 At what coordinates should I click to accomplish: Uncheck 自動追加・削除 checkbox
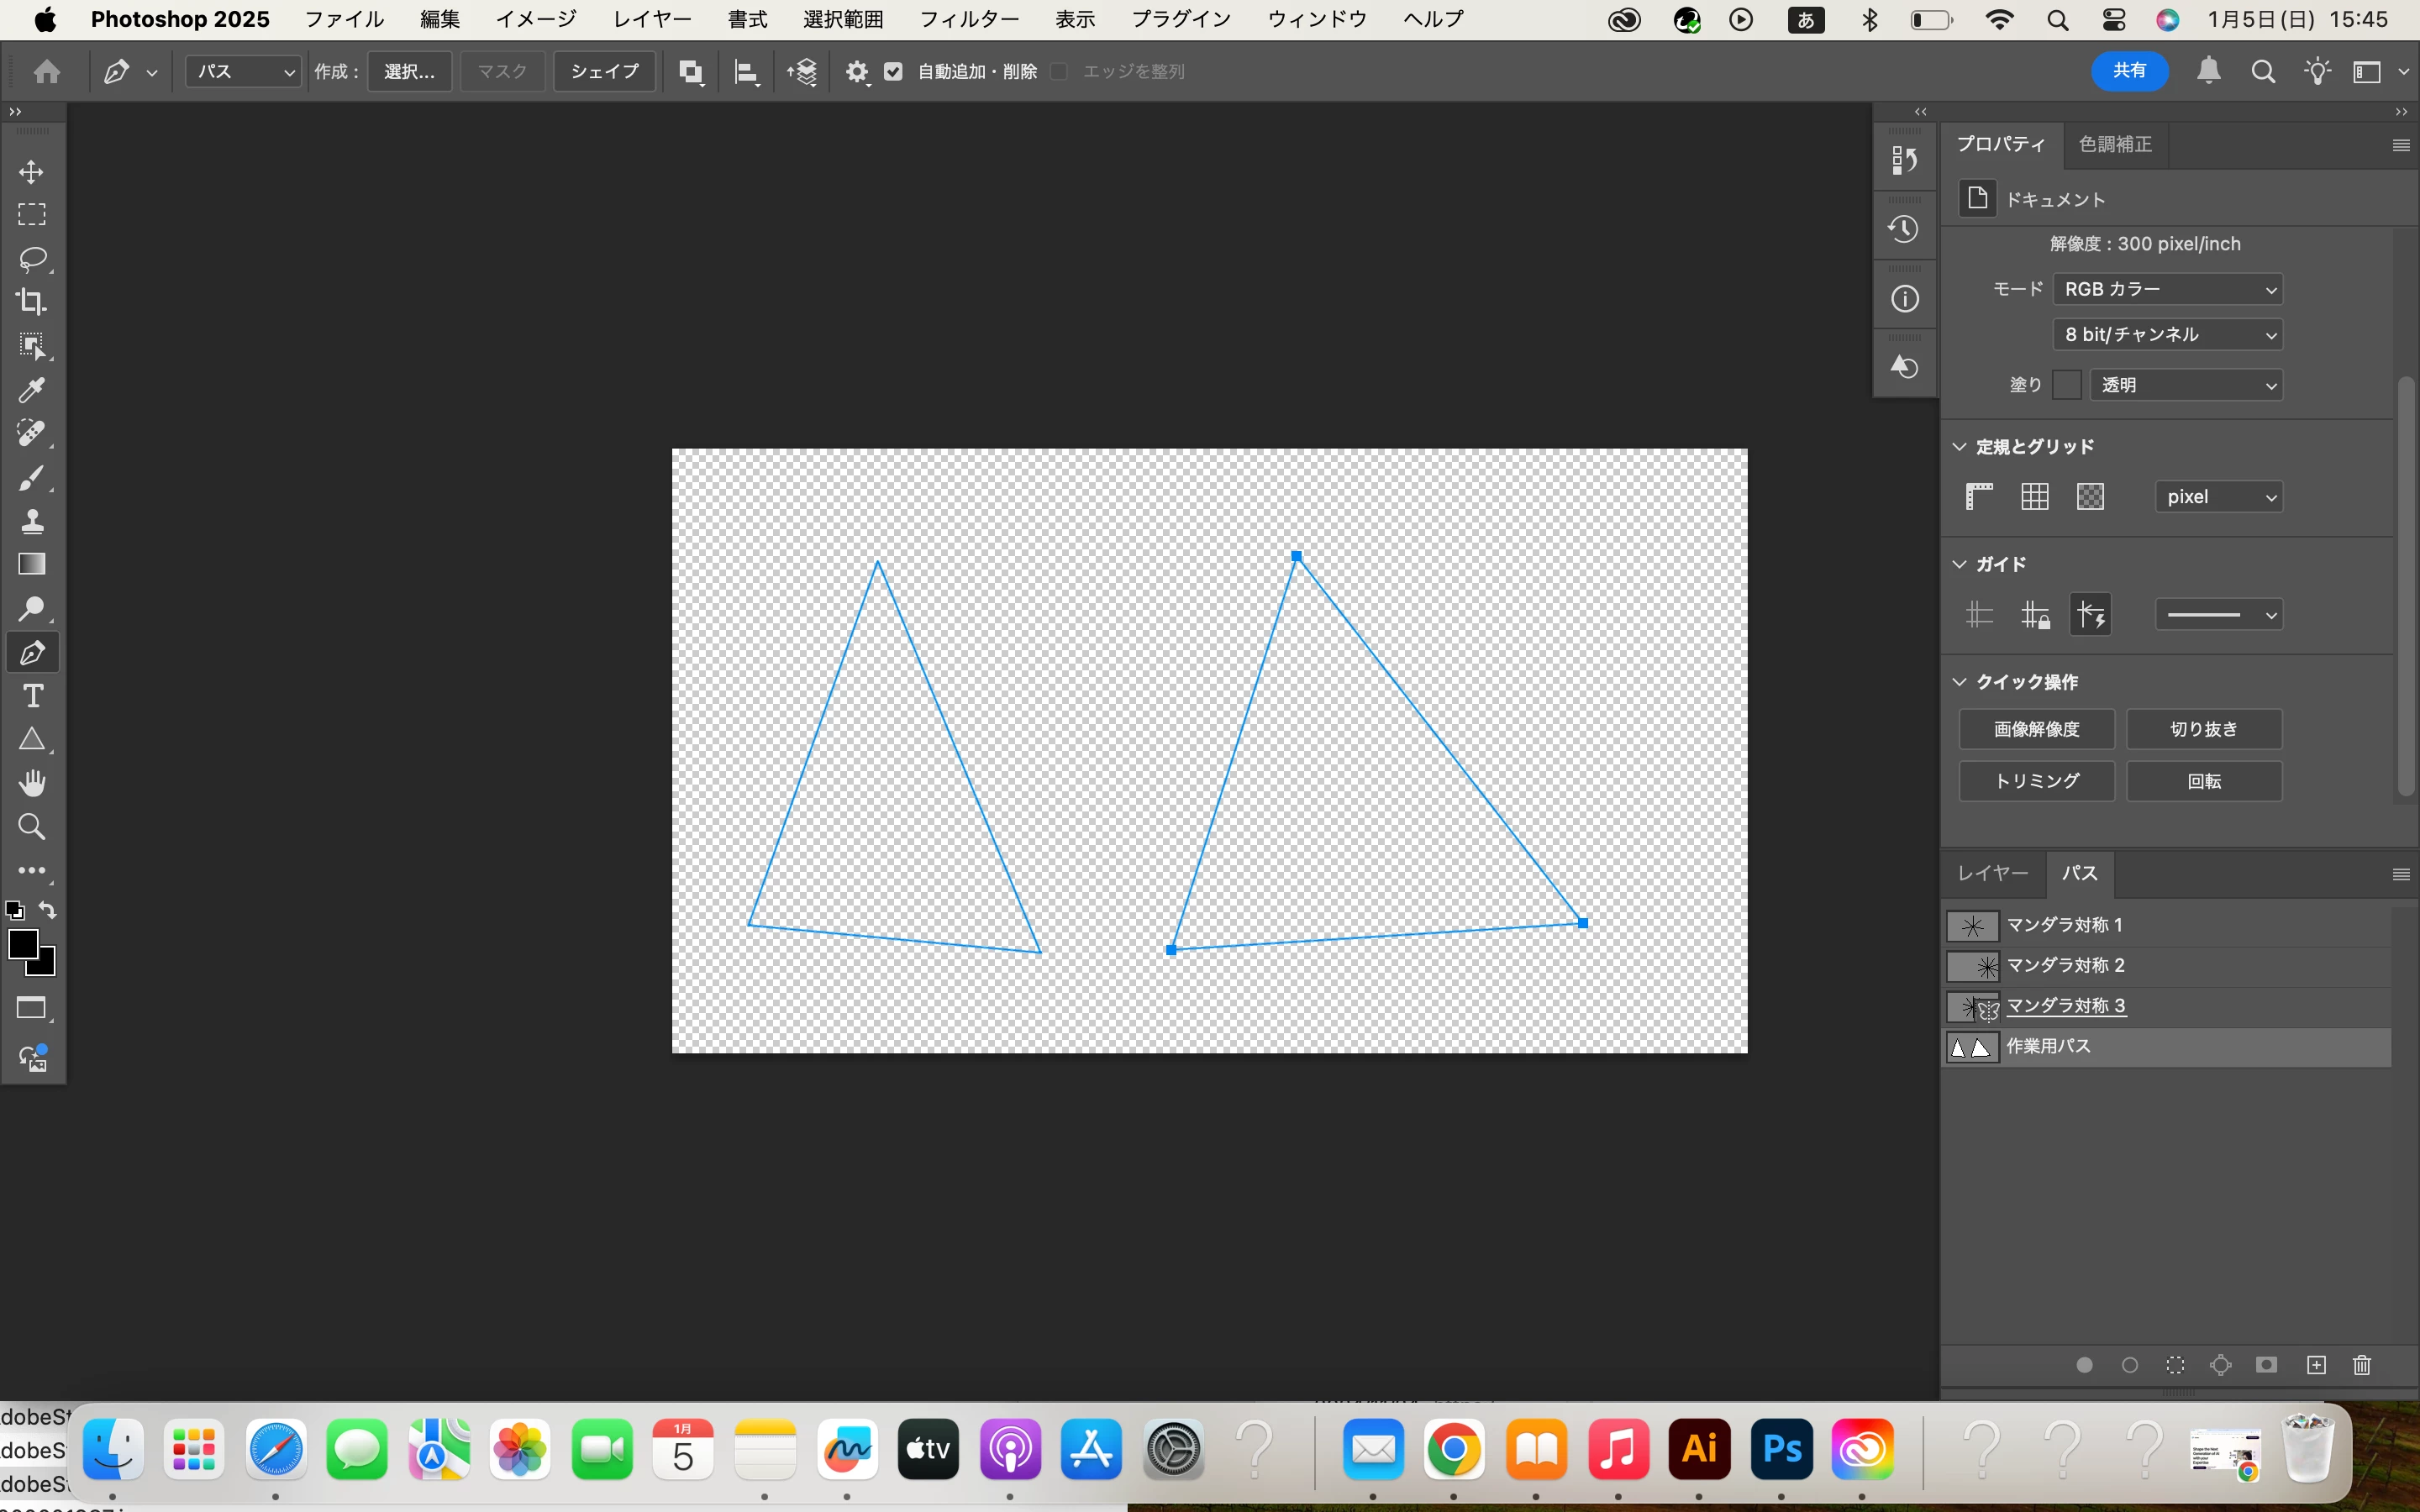893,72
